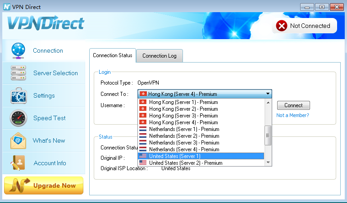Click the server list scrollbar up arrow

point(268,103)
